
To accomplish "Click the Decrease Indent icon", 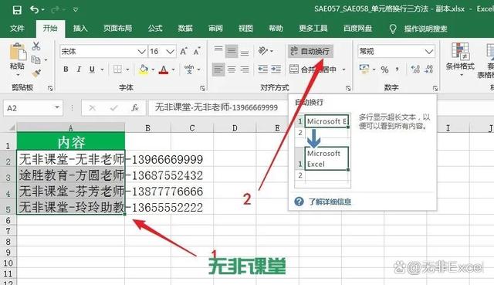I will pyautogui.click(x=262, y=70).
